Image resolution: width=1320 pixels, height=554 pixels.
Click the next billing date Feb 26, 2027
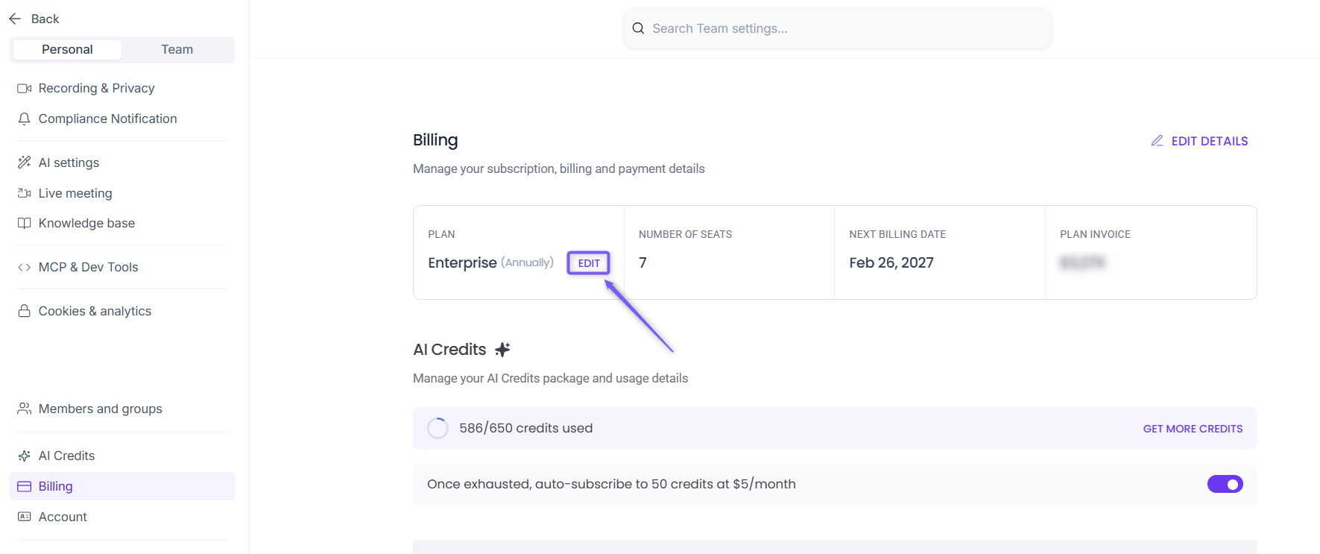[x=891, y=262]
